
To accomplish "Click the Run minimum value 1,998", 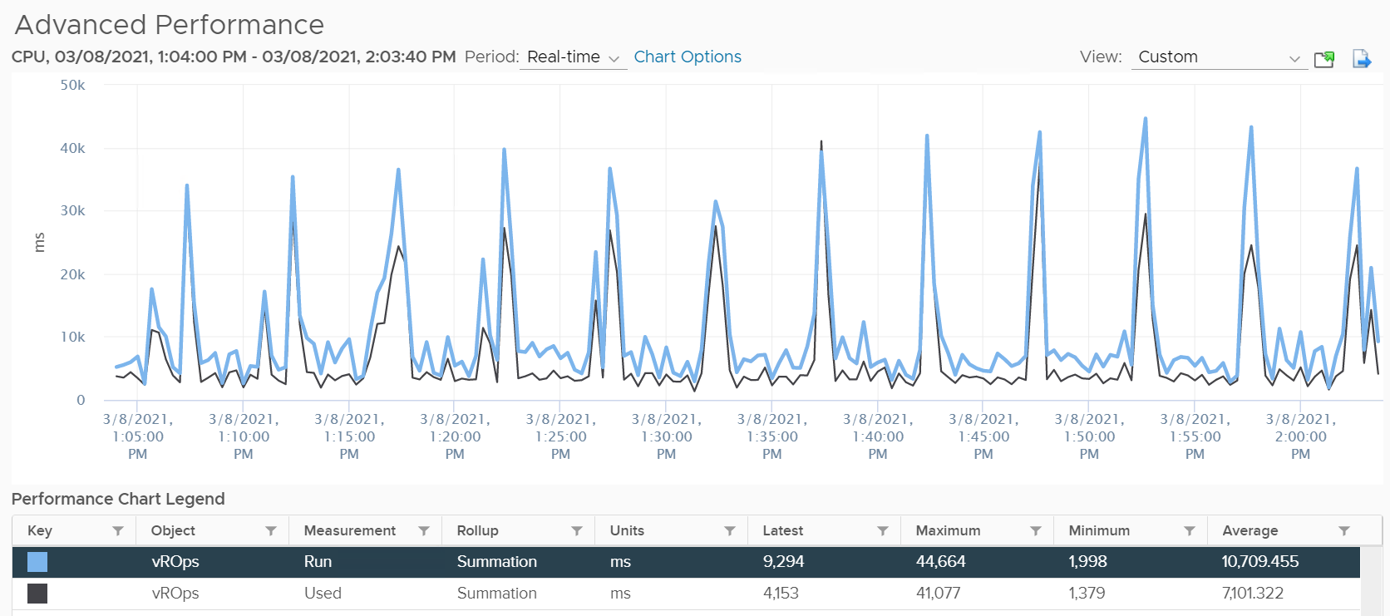I will (x=1087, y=562).
